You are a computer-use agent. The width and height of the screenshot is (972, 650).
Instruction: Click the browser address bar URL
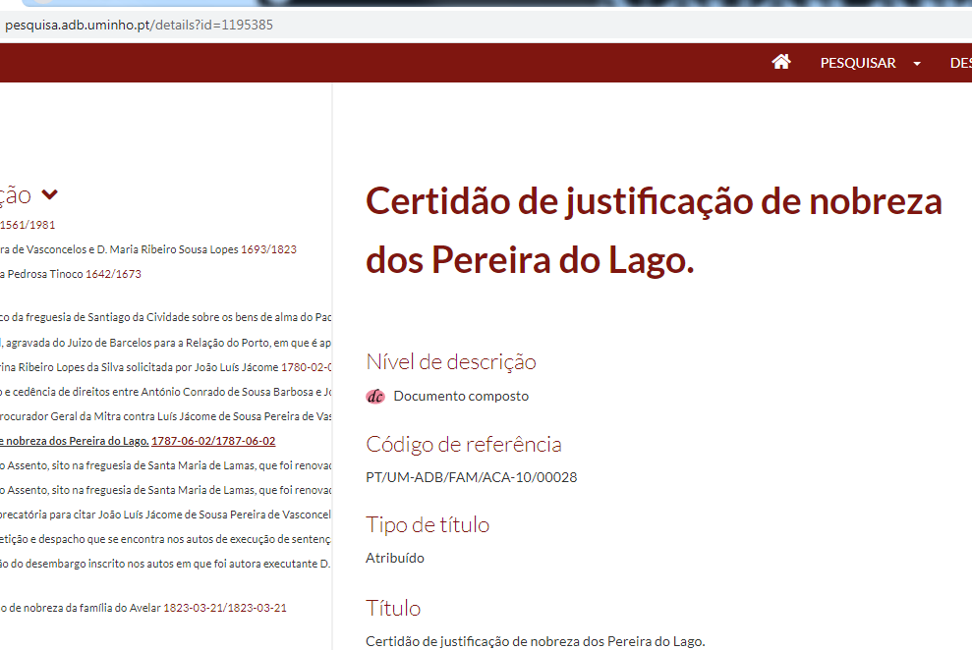tap(139, 25)
